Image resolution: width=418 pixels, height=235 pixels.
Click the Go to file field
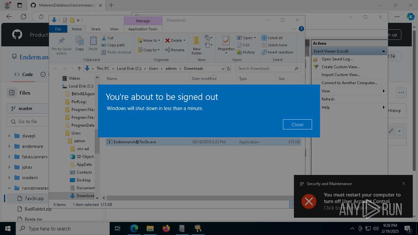[28, 121]
